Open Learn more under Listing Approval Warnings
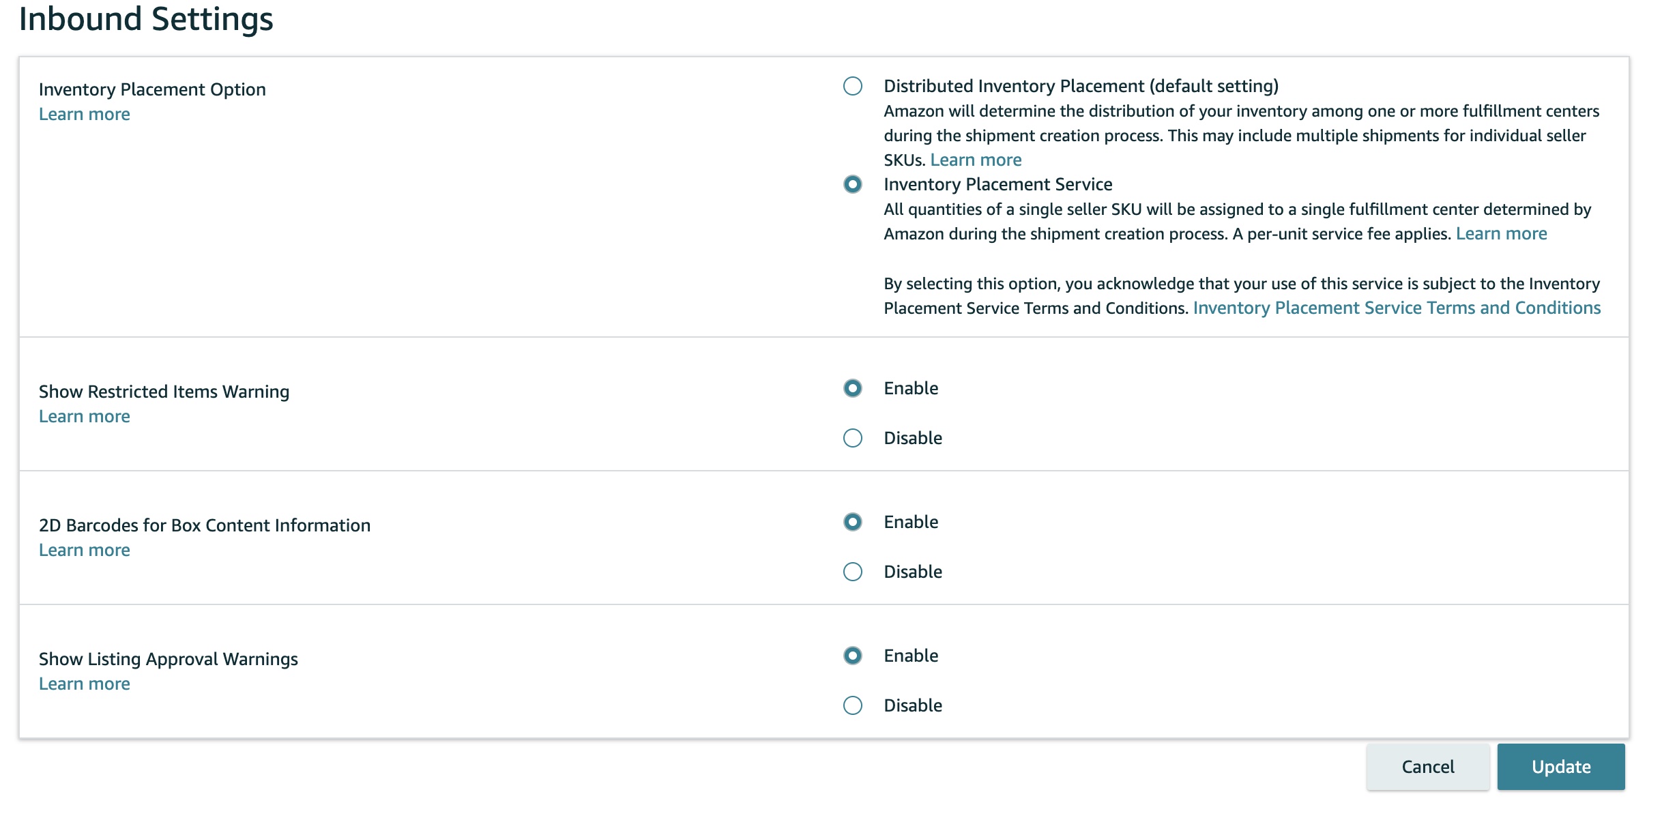The height and width of the screenshot is (820, 1662). (x=85, y=684)
